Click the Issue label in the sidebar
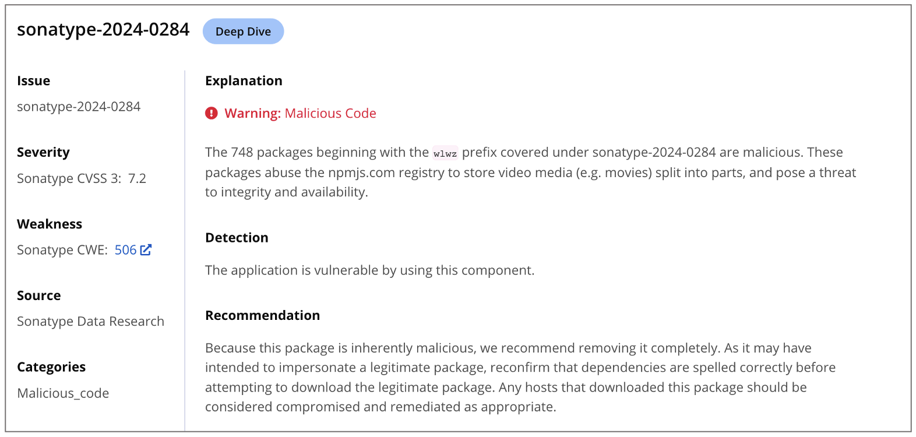 click(x=33, y=81)
